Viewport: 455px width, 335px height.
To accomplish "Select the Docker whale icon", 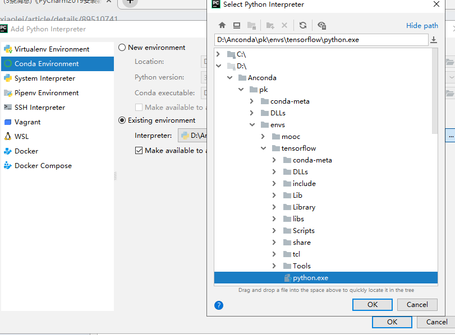I will point(8,151).
